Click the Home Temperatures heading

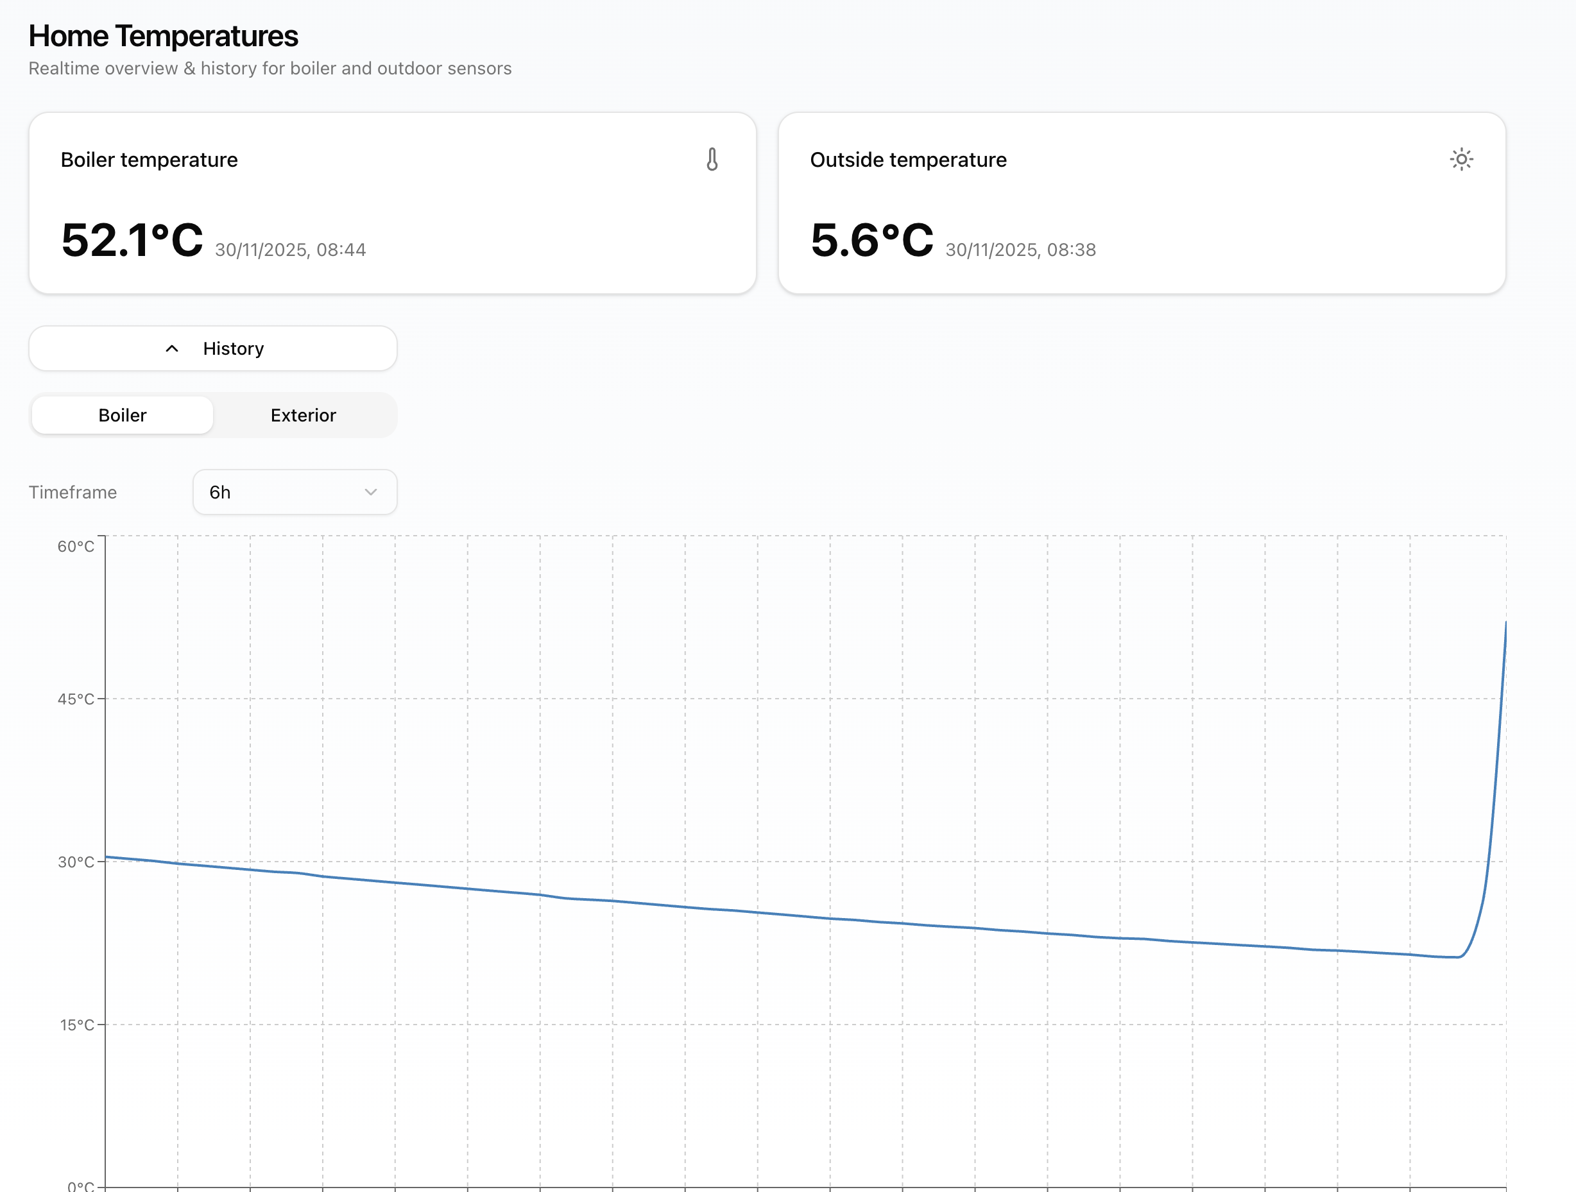[x=163, y=37]
